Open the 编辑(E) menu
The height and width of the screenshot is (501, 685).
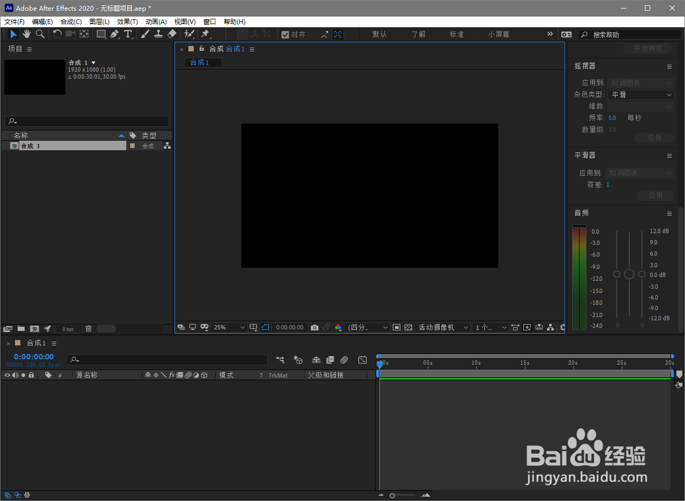coord(42,22)
